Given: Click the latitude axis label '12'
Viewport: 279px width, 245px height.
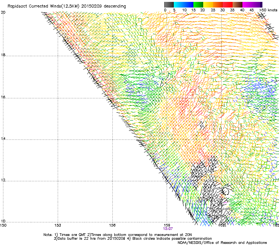Looking at the screenshot, I should (x=3, y=180).
